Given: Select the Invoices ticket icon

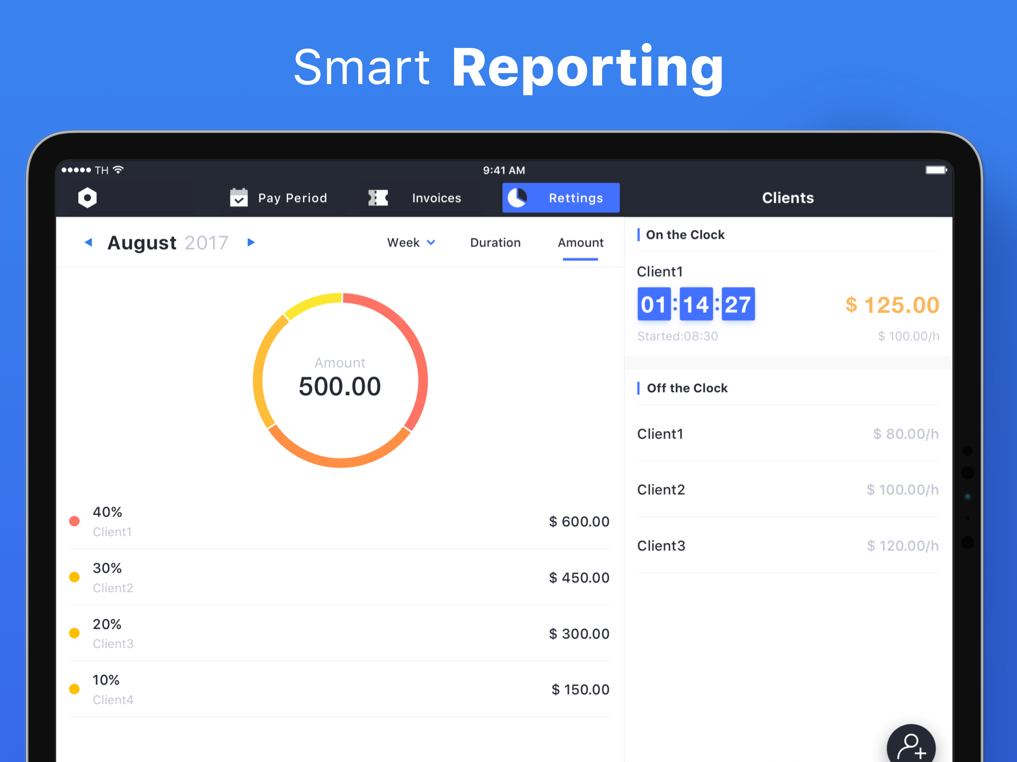Looking at the screenshot, I should tap(378, 198).
